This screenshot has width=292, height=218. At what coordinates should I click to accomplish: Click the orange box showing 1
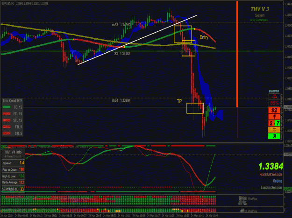click(x=274, y=117)
